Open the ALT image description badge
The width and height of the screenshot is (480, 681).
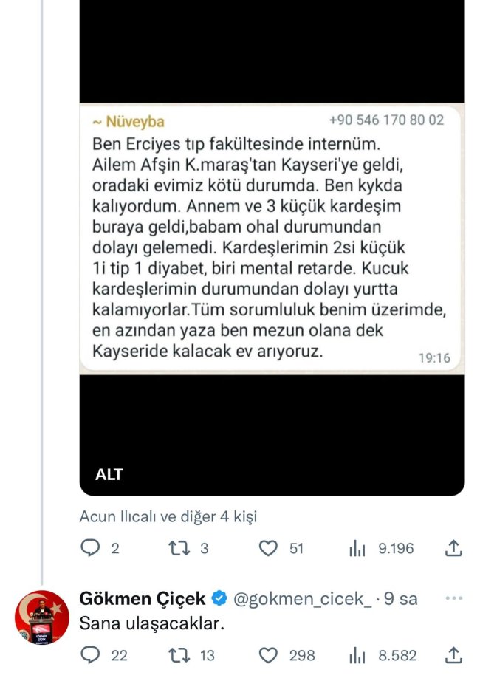point(108,475)
